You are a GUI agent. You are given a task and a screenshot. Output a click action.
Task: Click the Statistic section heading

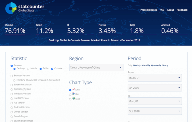(19, 58)
